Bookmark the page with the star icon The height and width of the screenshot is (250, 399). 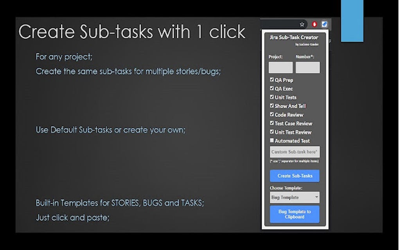tap(302, 24)
